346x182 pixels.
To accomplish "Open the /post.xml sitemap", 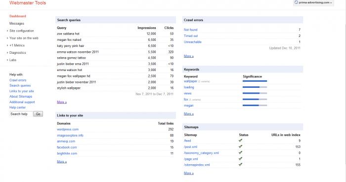I will coord(191,147).
